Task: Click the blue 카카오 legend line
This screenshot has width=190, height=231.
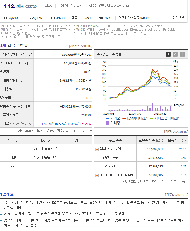Action: 107,119
